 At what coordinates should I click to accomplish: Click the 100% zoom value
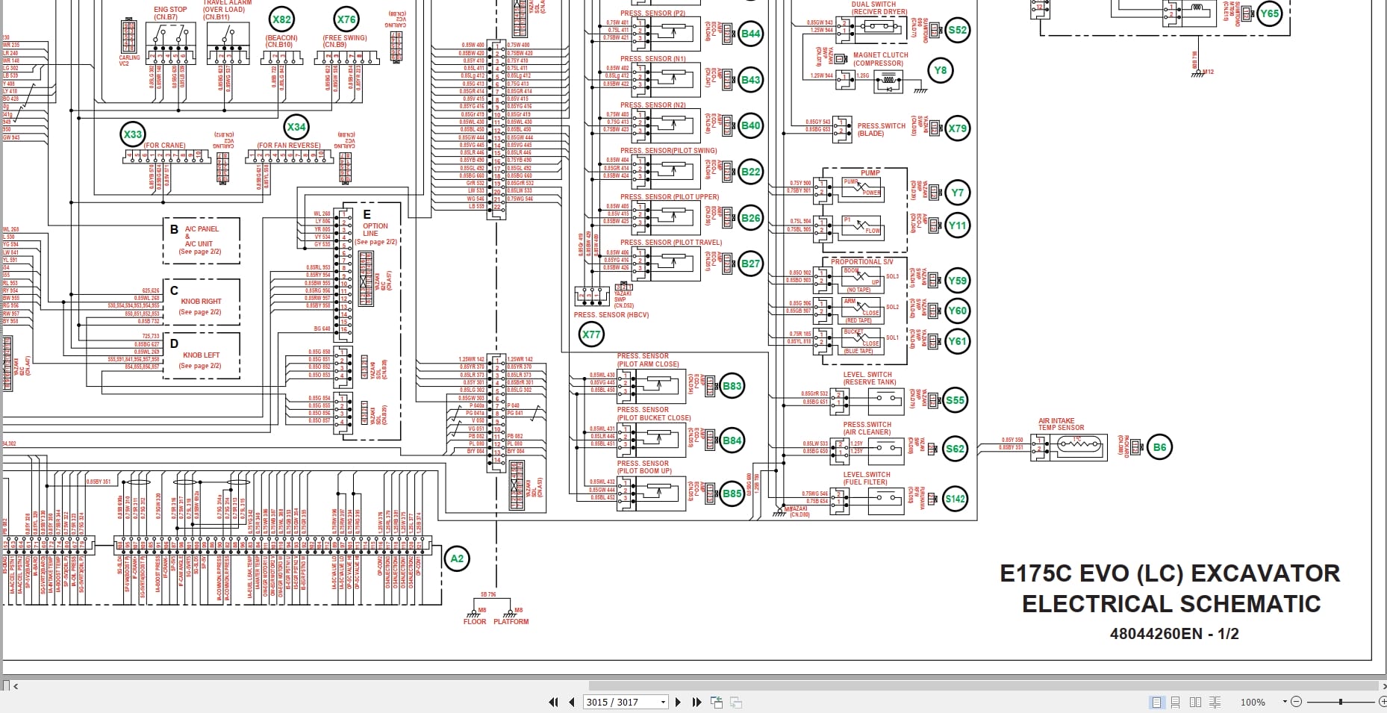click(x=1253, y=703)
